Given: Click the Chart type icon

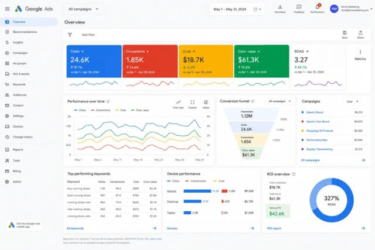Looking at the screenshot, I should pyautogui.click(x=178, y=104).
